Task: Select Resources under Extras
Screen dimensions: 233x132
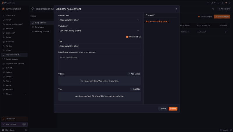Action: coord(42,27)
